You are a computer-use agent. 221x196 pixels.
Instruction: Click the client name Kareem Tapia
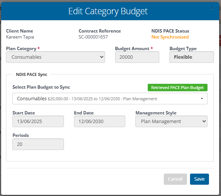(x=20, y=37)
